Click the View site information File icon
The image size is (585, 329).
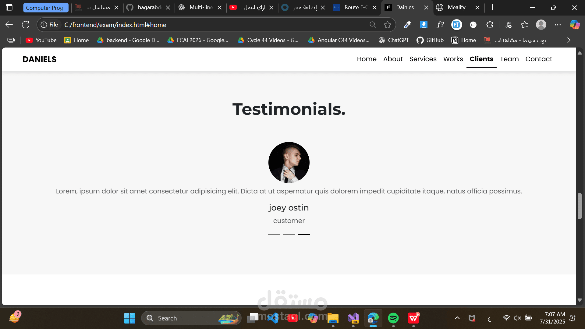point(49,25)
